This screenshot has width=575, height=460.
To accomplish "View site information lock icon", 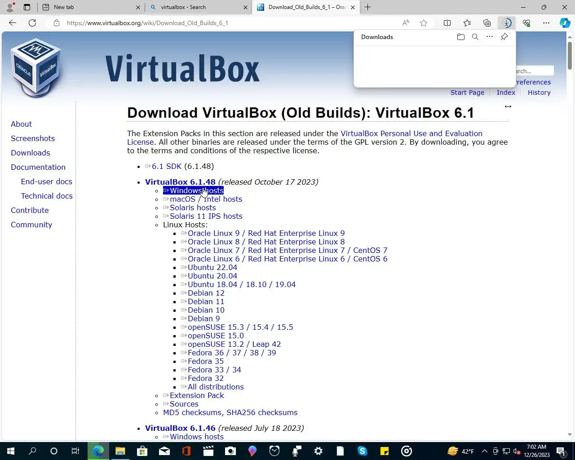I will pyautogui.click(x=57, y=23).
